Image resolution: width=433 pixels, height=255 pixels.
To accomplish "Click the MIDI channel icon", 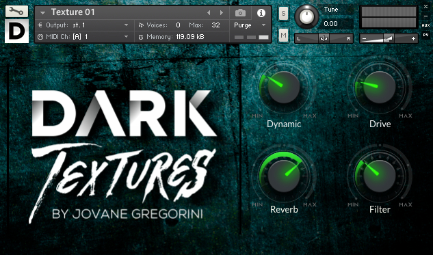I will [40, 37].
